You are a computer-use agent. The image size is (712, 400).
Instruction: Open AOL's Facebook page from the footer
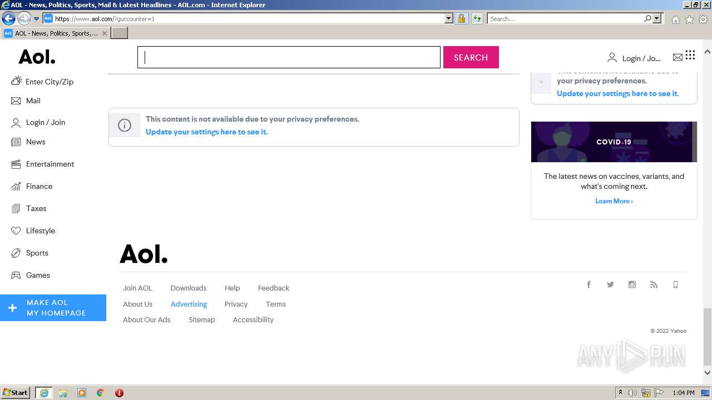click(589, 284)
